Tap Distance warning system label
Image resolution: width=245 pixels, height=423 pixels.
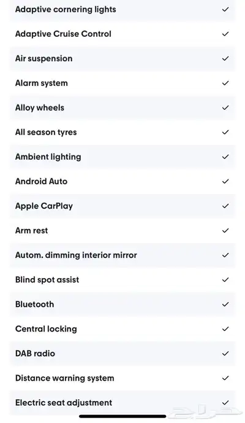[x=64, y=378]
